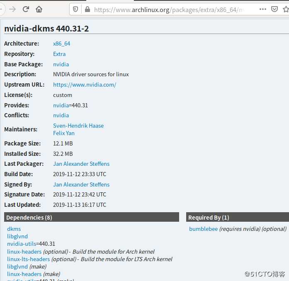Open nvidia link in Conflicts row

pyautogui.click(x=61, y=115)
